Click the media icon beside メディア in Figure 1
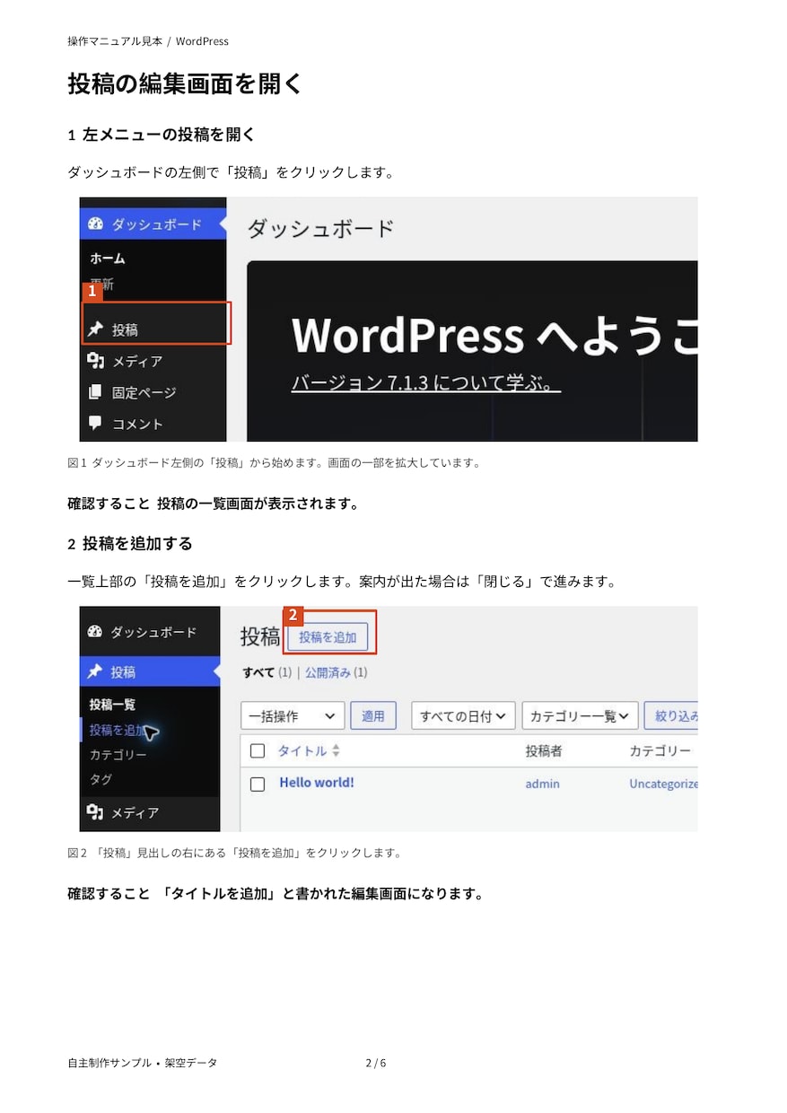Viewport: 787px width, 1113px height. point(96,361)
